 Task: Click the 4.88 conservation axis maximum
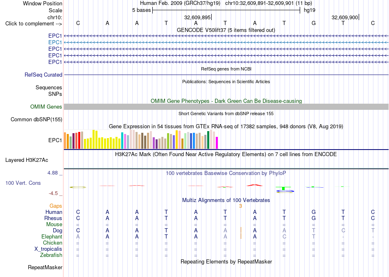pos(52,173)
